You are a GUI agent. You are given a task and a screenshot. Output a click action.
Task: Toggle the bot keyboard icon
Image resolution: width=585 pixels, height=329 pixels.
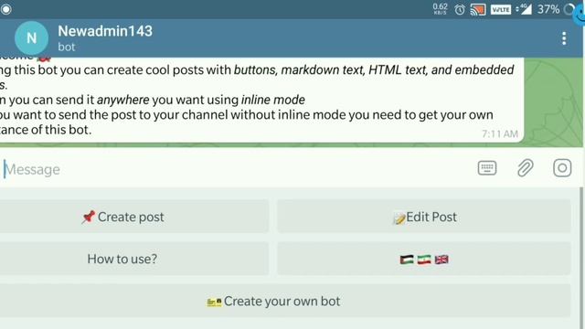[487, 168]
